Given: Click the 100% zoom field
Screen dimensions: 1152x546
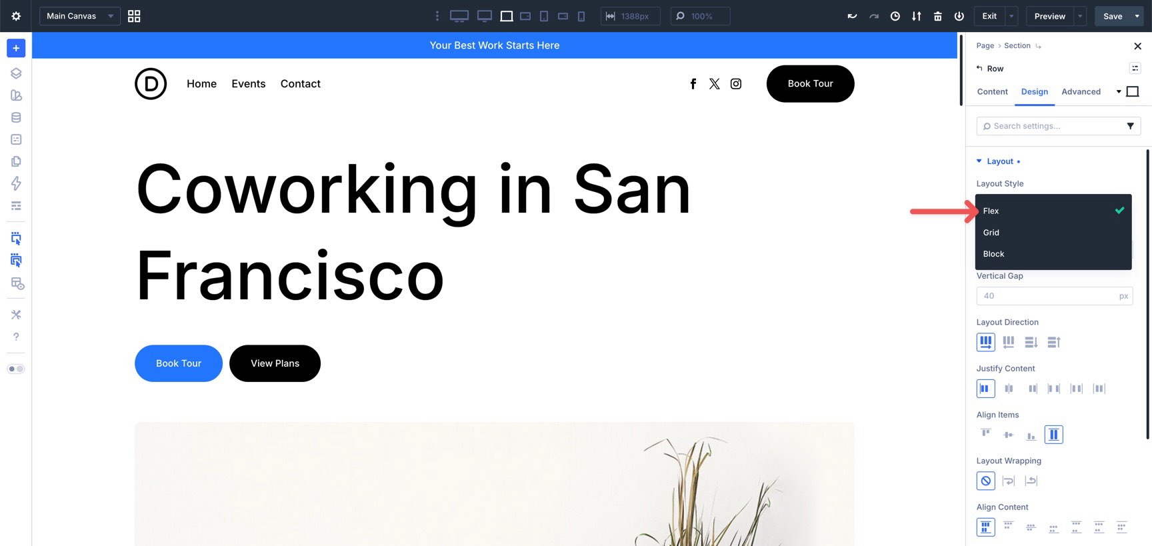Looking at the screenshot, I should pyautogui.click(x=699, y=16).
